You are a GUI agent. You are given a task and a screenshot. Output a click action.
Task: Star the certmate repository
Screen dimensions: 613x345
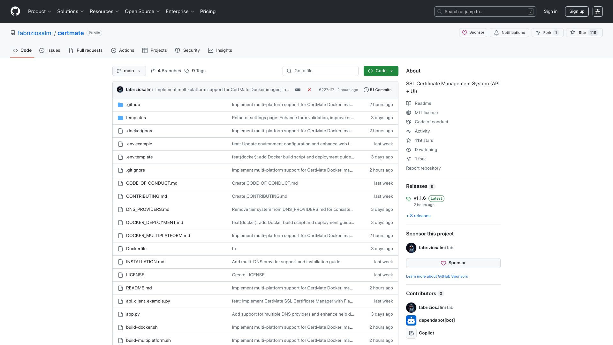click(x=584, y=33)
